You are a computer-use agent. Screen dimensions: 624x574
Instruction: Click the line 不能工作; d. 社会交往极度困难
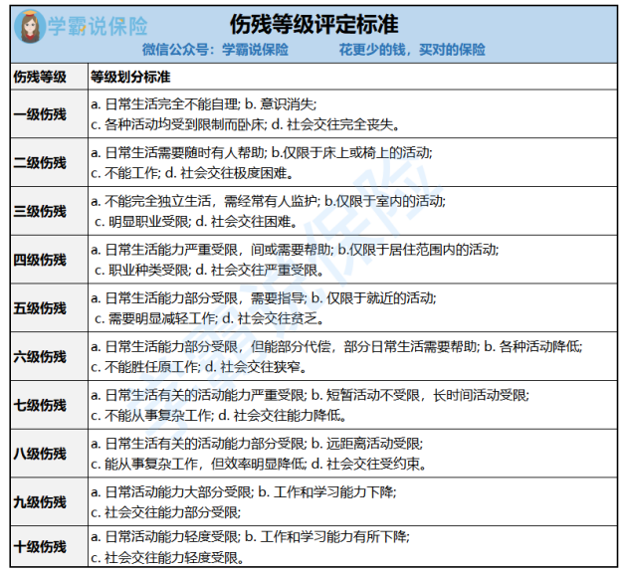[192, 173]
